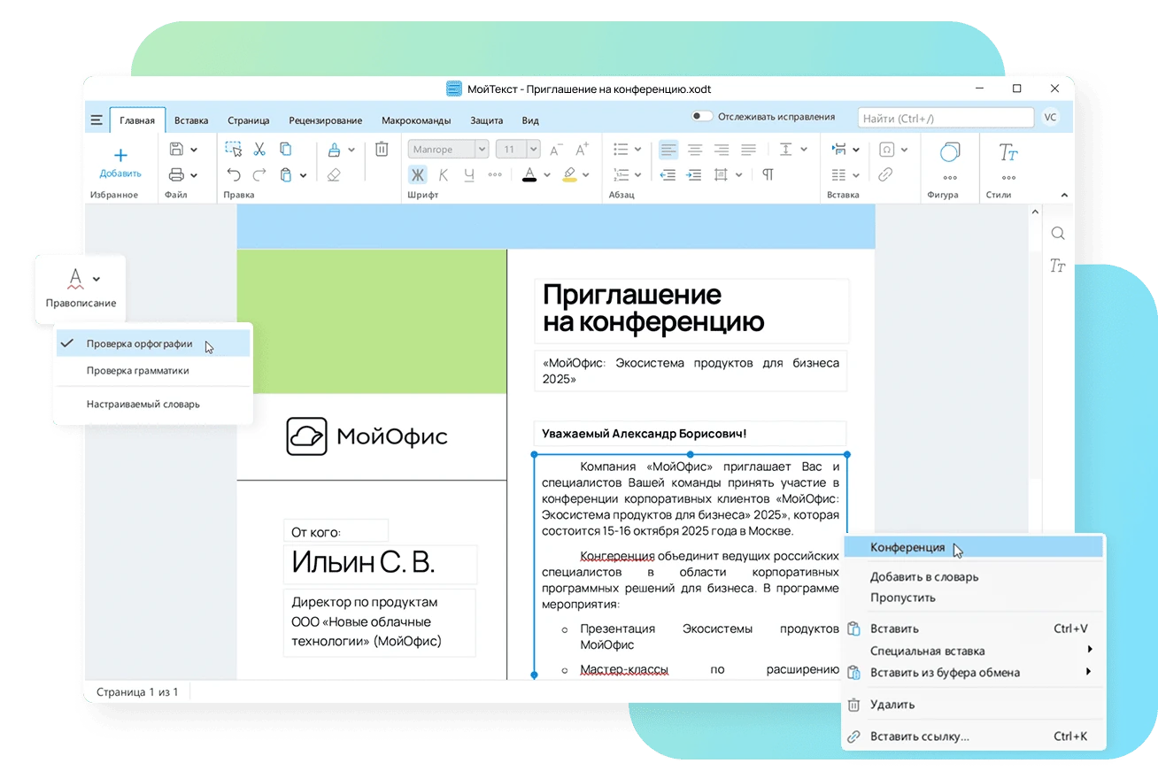The image size is (1158, 779).
Task: Collapse the ribbon with the chevron
Action: 1064,196
